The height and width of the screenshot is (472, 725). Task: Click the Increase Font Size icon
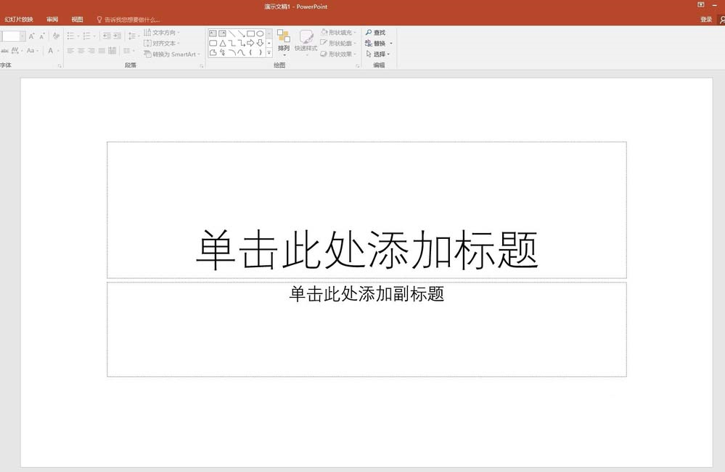32,35
